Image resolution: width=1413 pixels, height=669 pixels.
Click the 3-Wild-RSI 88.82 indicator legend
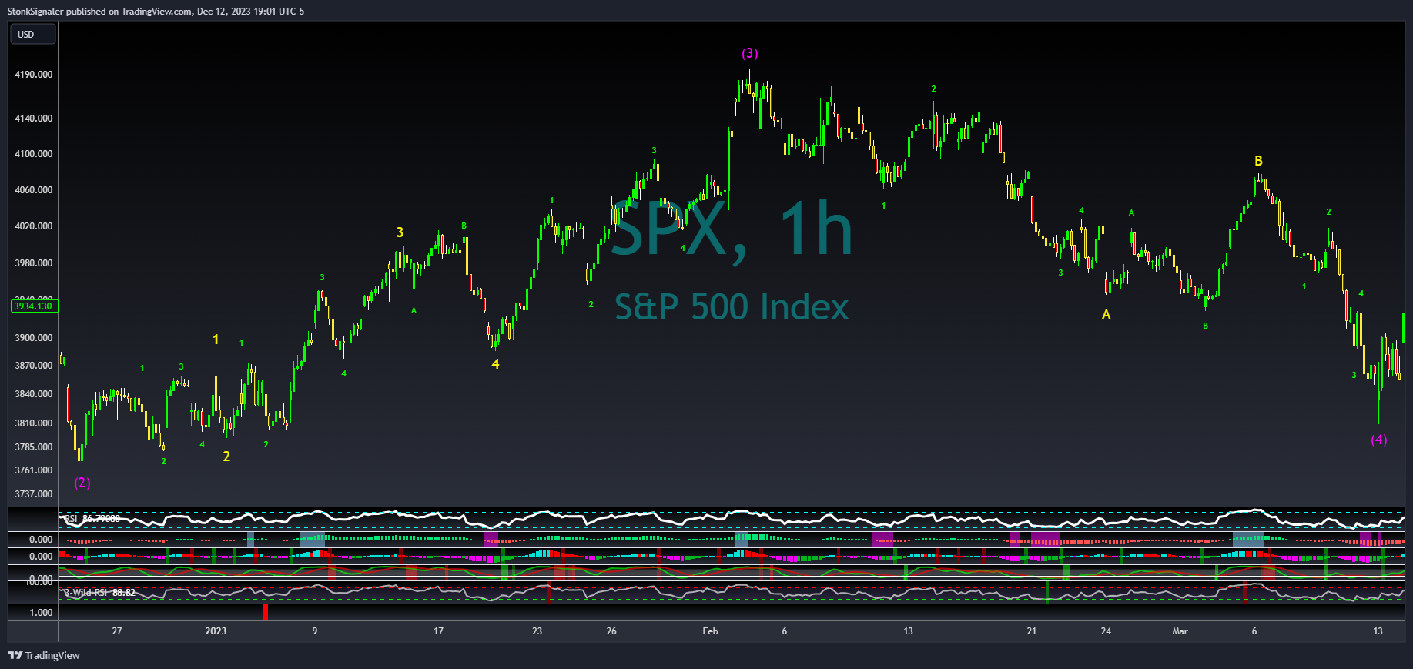click(x=99, y=593)
